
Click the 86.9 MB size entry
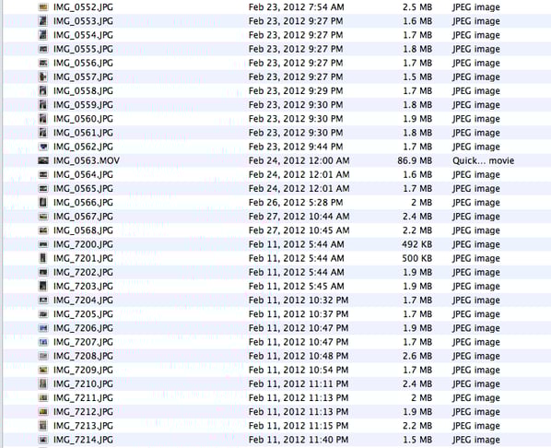[415, 160]
